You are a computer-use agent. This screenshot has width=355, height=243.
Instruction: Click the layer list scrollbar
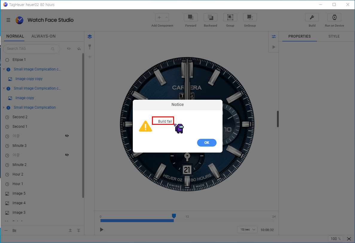(83, 125)
